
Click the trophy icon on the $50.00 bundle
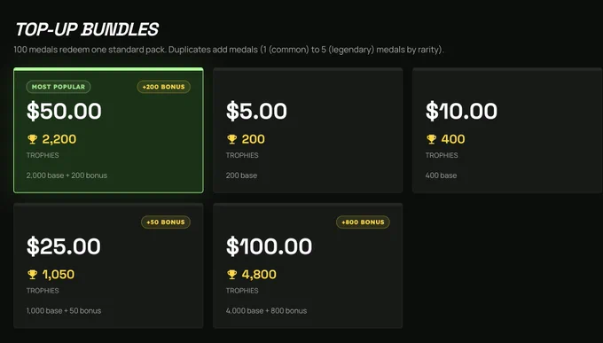pyautogui.click(x=32, y=139)
